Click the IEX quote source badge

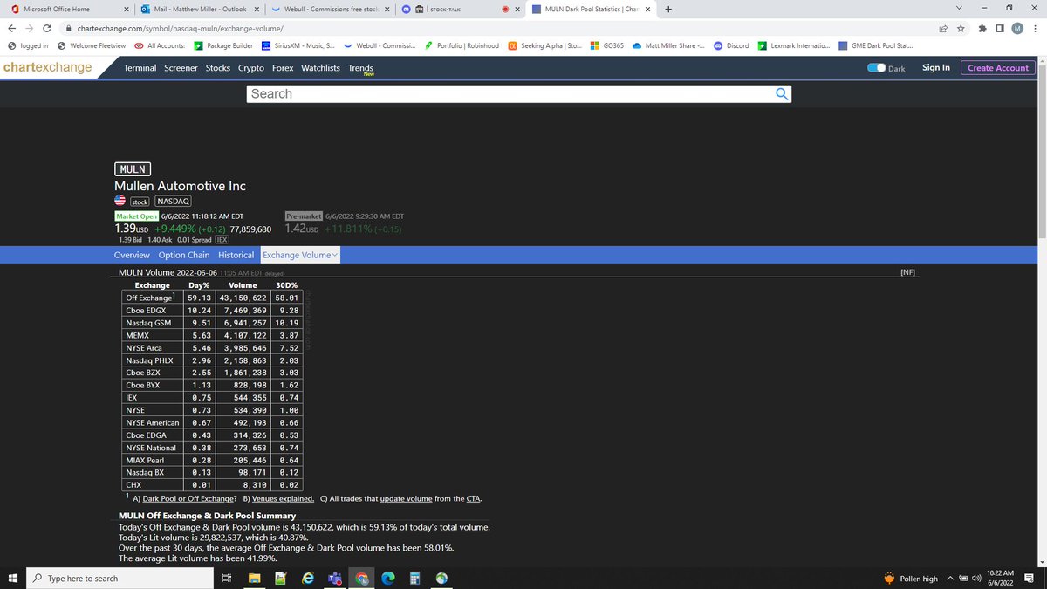pos(222,240)
